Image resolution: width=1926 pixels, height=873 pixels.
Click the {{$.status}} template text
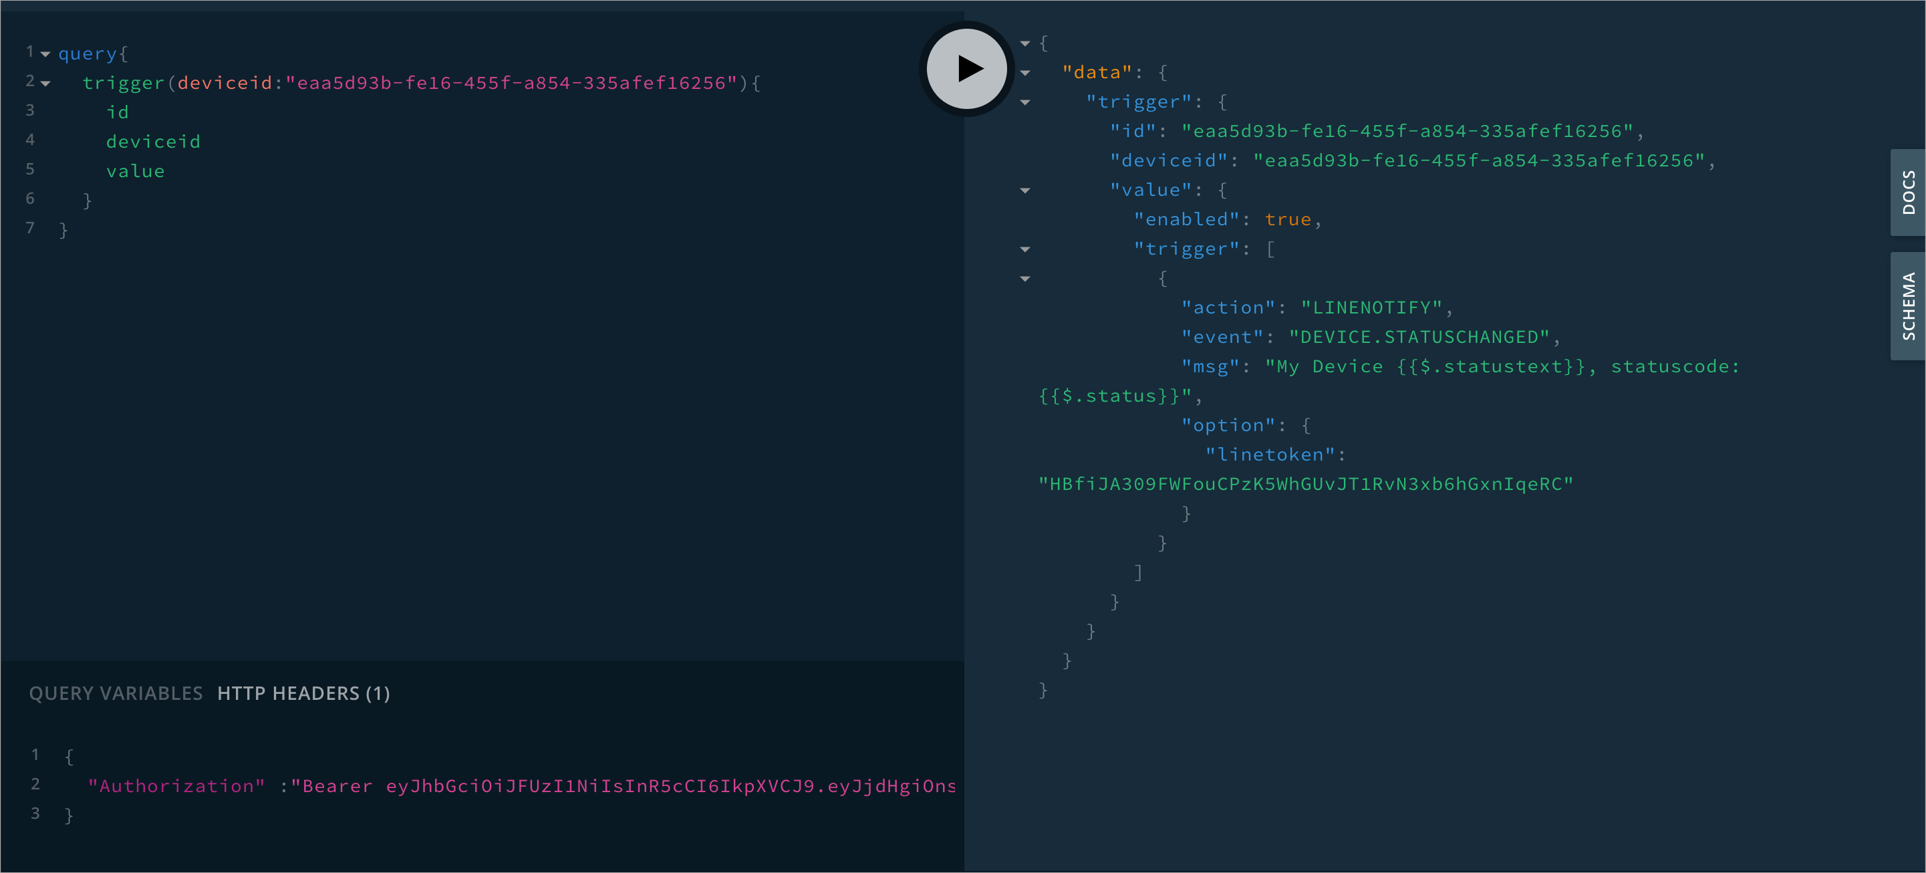(1109, 396)
